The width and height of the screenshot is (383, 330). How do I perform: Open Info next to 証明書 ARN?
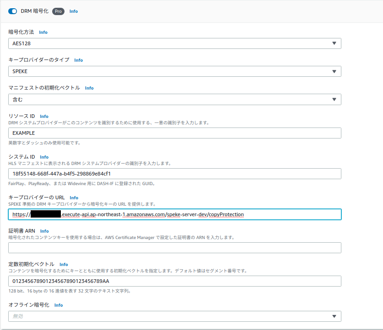[x=44, y=231]
